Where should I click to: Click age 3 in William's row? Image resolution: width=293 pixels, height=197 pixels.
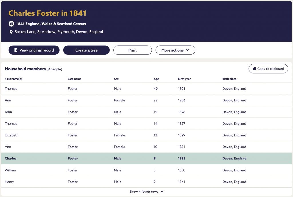coord(154,170)
